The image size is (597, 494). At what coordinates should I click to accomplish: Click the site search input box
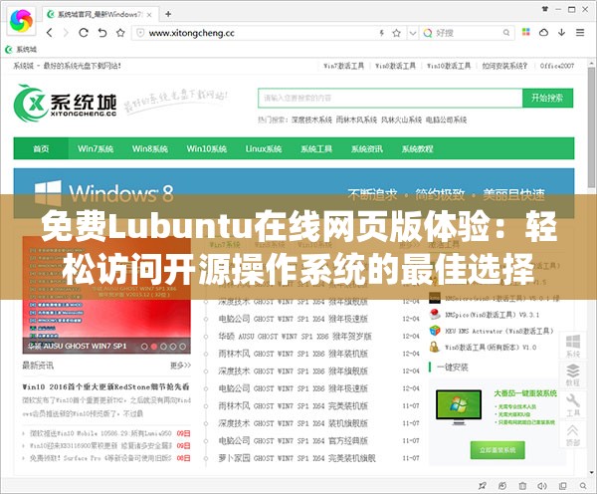point(390,98)
